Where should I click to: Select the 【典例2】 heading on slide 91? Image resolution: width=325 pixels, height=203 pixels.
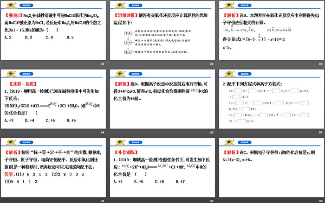[13, 15]
